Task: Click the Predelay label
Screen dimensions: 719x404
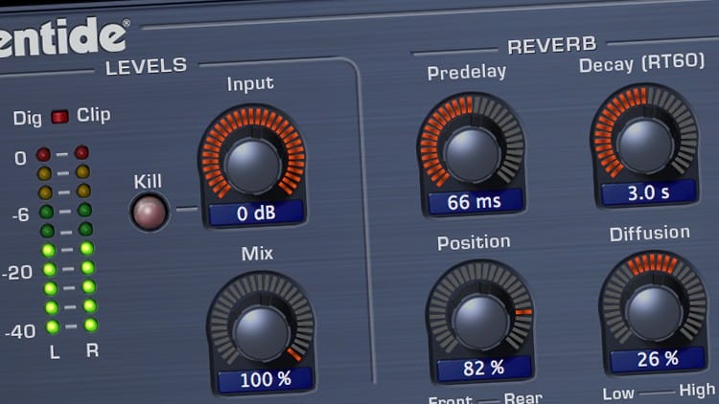Action: (x=466, y=73)
